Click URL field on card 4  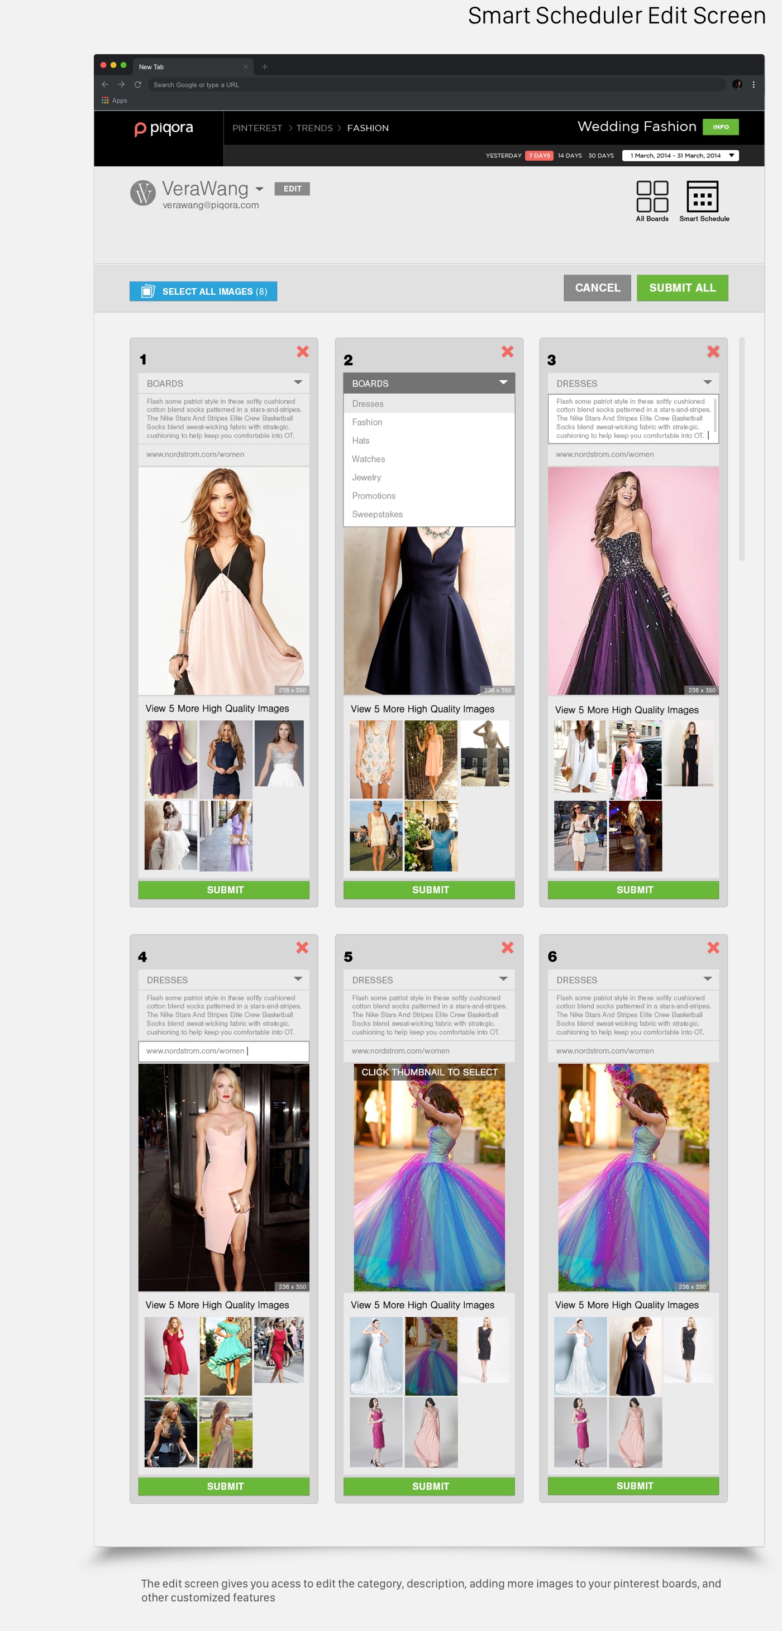coord(223,1051)
